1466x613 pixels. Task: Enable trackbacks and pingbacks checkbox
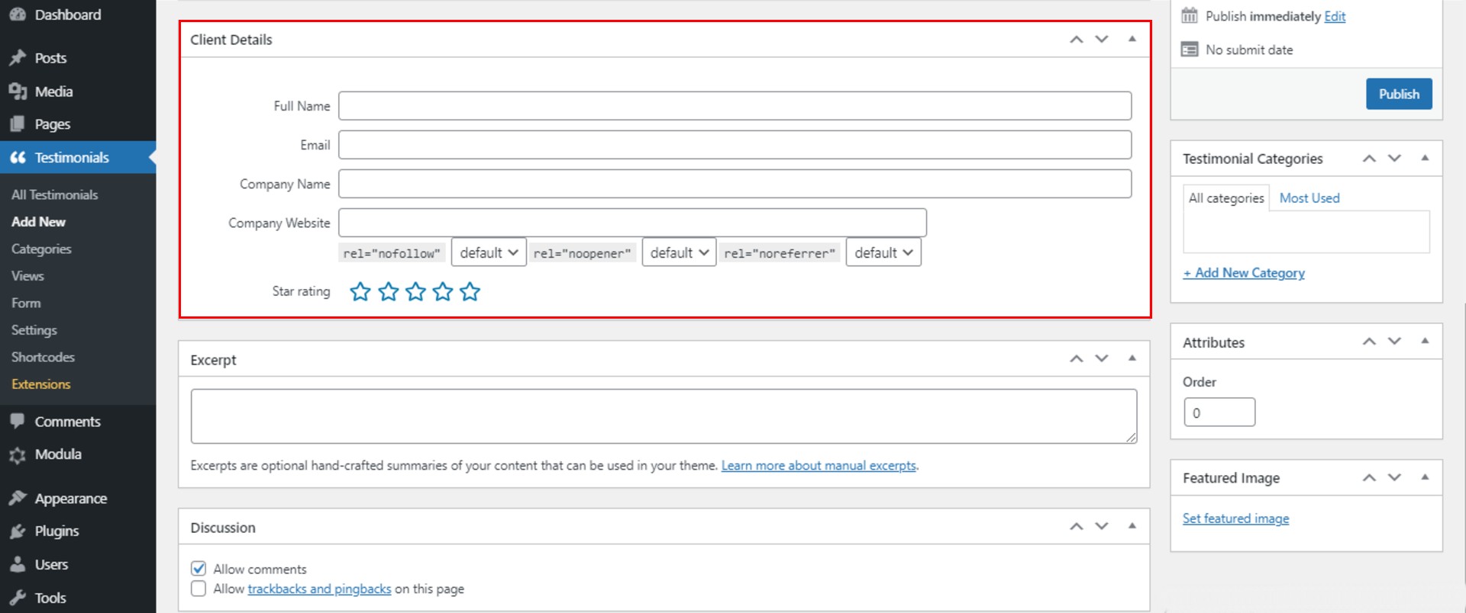click(x=199, y=589)
